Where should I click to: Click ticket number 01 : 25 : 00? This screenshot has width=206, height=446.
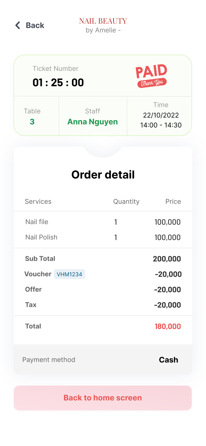tap(58, 83)
